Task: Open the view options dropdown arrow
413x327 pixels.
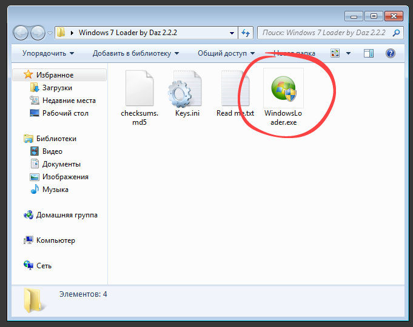Action: tap(348, 53)
